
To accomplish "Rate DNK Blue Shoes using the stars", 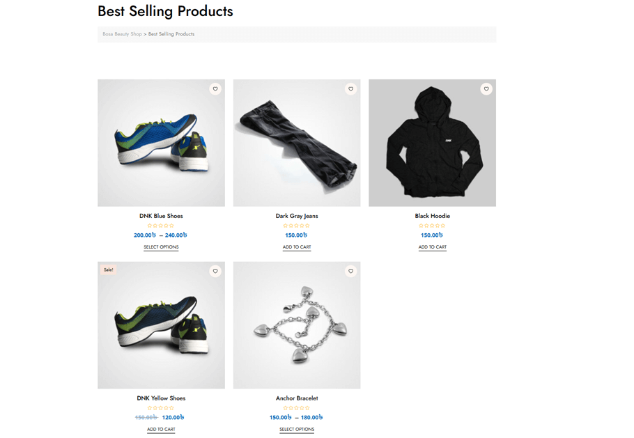I will pos(161,225).
